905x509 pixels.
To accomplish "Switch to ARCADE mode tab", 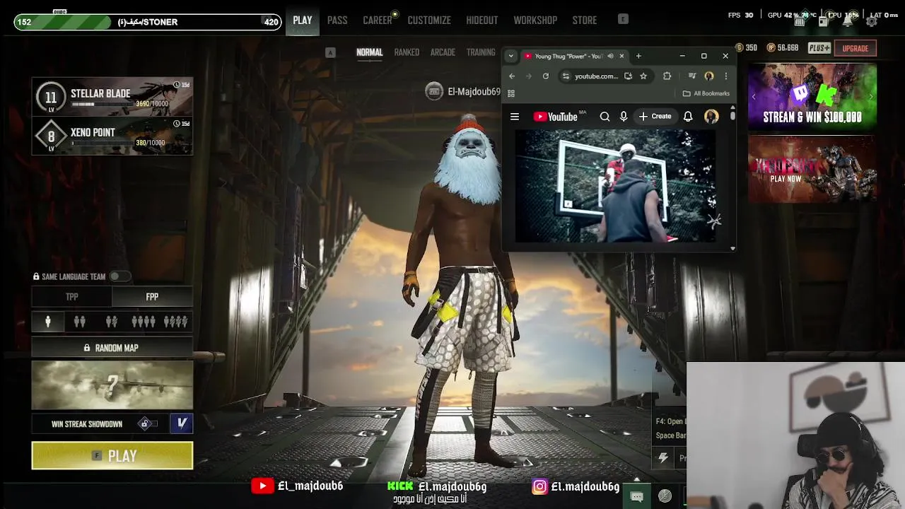I will [x=443, y=52].
